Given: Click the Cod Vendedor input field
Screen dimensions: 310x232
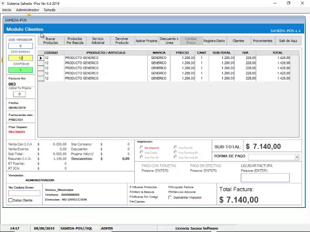Looking at the screenshot, I should pos(20,46).
